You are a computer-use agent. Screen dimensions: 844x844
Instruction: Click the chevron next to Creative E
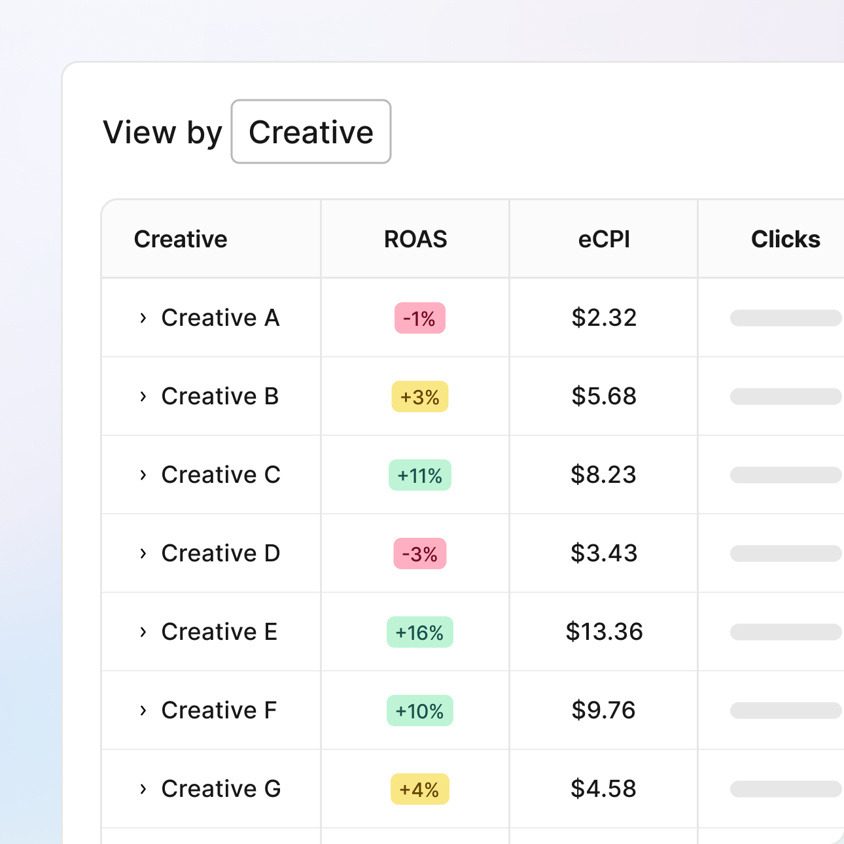click(x=143, y=632)
